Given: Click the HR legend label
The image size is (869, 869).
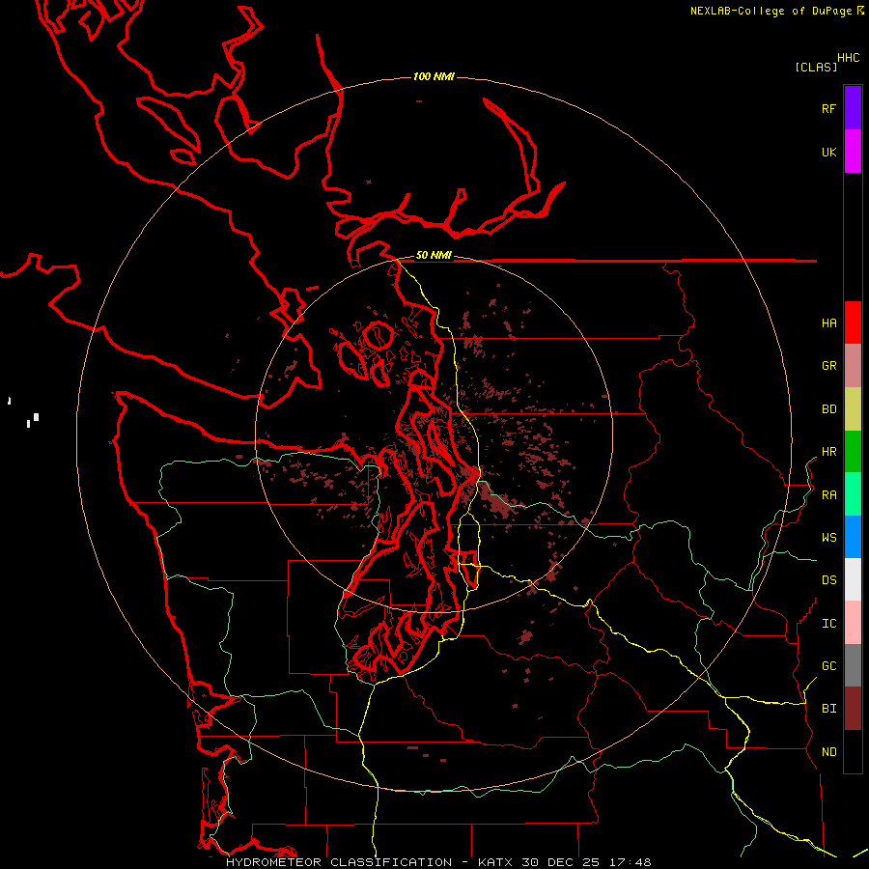Looking at the screenshot, I should 828,452.
